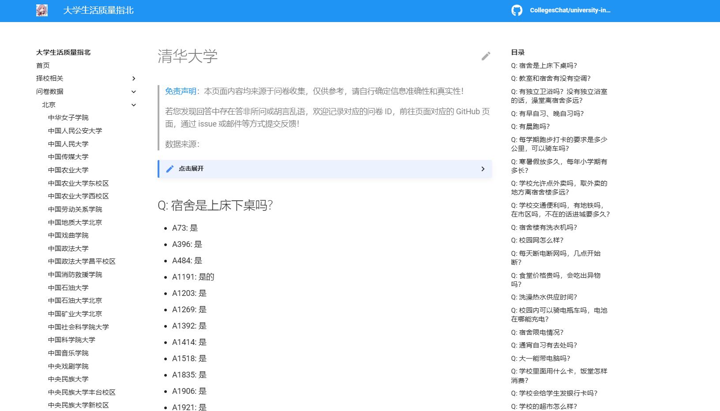Screen dimensions: 720x411
Task: Navigate to 宿舍限电情况 in 目录
Action: (537, 332)
